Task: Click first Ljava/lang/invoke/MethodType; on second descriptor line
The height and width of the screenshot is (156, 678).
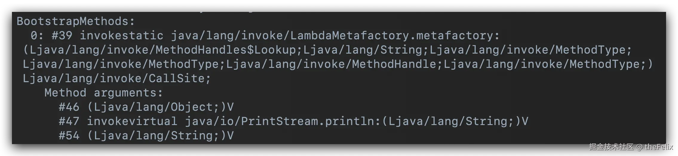Action: click(124, 64)
